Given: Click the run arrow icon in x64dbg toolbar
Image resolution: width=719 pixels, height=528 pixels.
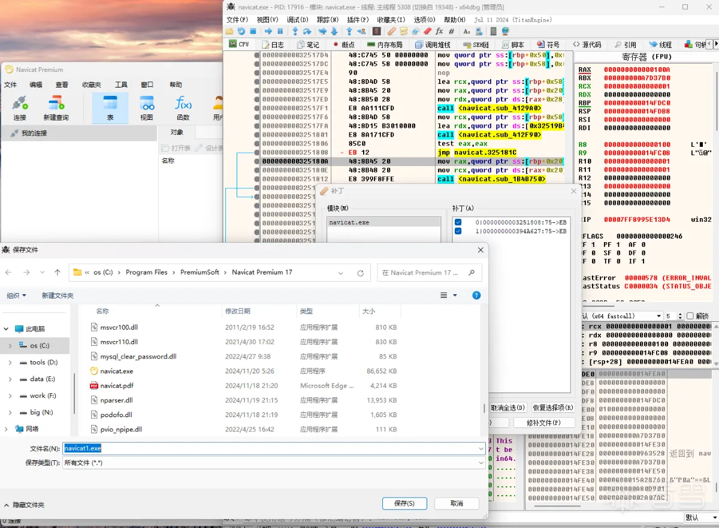Looking at the screenshot, I should (x=268, y=31).
